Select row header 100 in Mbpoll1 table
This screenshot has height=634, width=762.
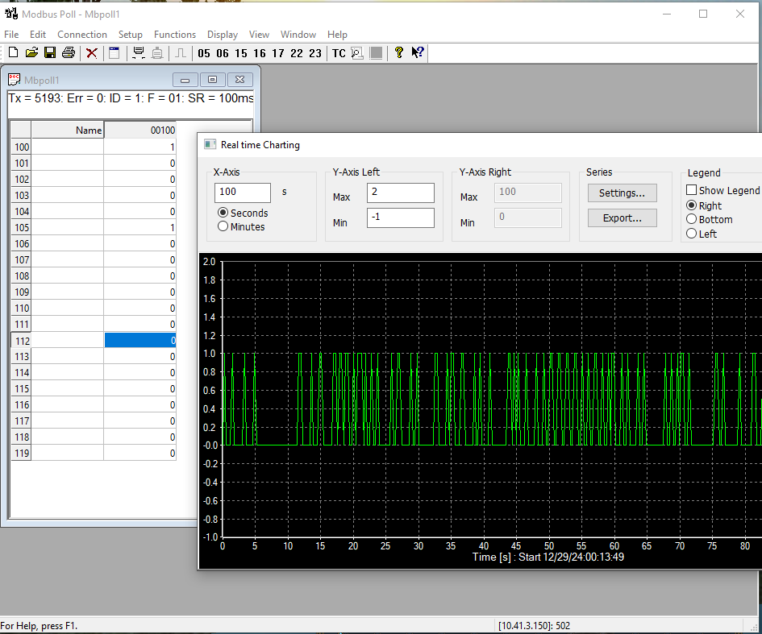(x=22, y=147)
